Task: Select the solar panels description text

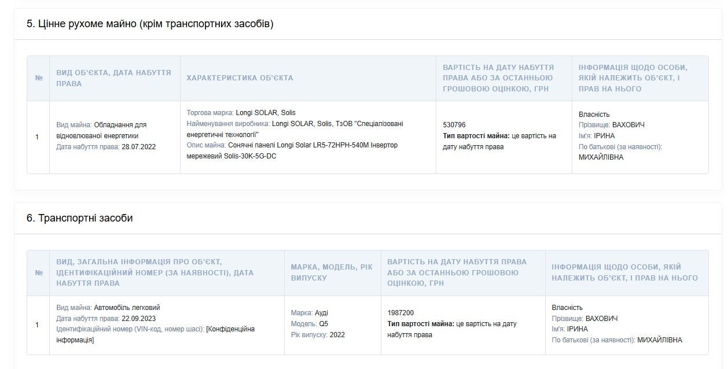Action: click(292, 151)
